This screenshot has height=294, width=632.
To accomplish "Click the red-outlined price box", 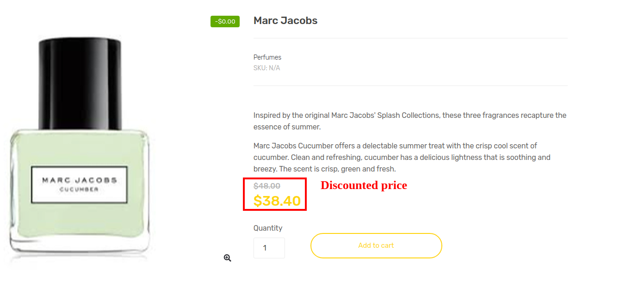I will pyautogui.click(x=275, y=194).
